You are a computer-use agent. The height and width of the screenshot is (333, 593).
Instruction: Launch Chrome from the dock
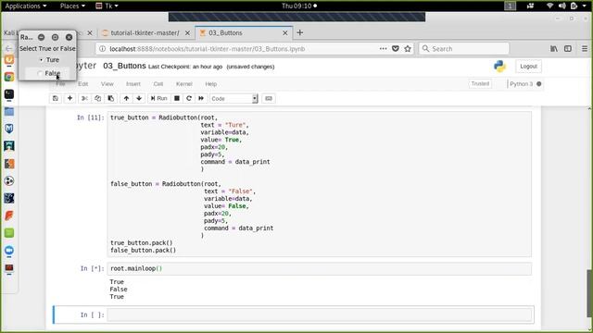coord(9,77)
